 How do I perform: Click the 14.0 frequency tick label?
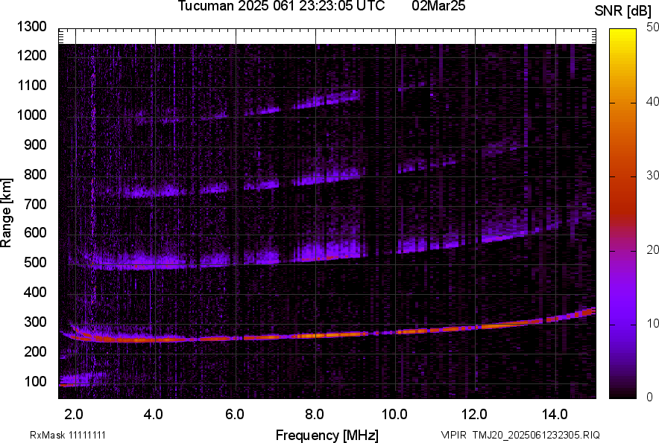[555, 414]
